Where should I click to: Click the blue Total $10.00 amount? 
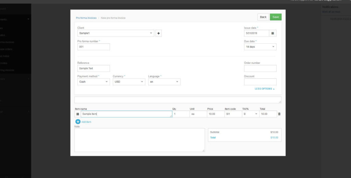[274, 137]
